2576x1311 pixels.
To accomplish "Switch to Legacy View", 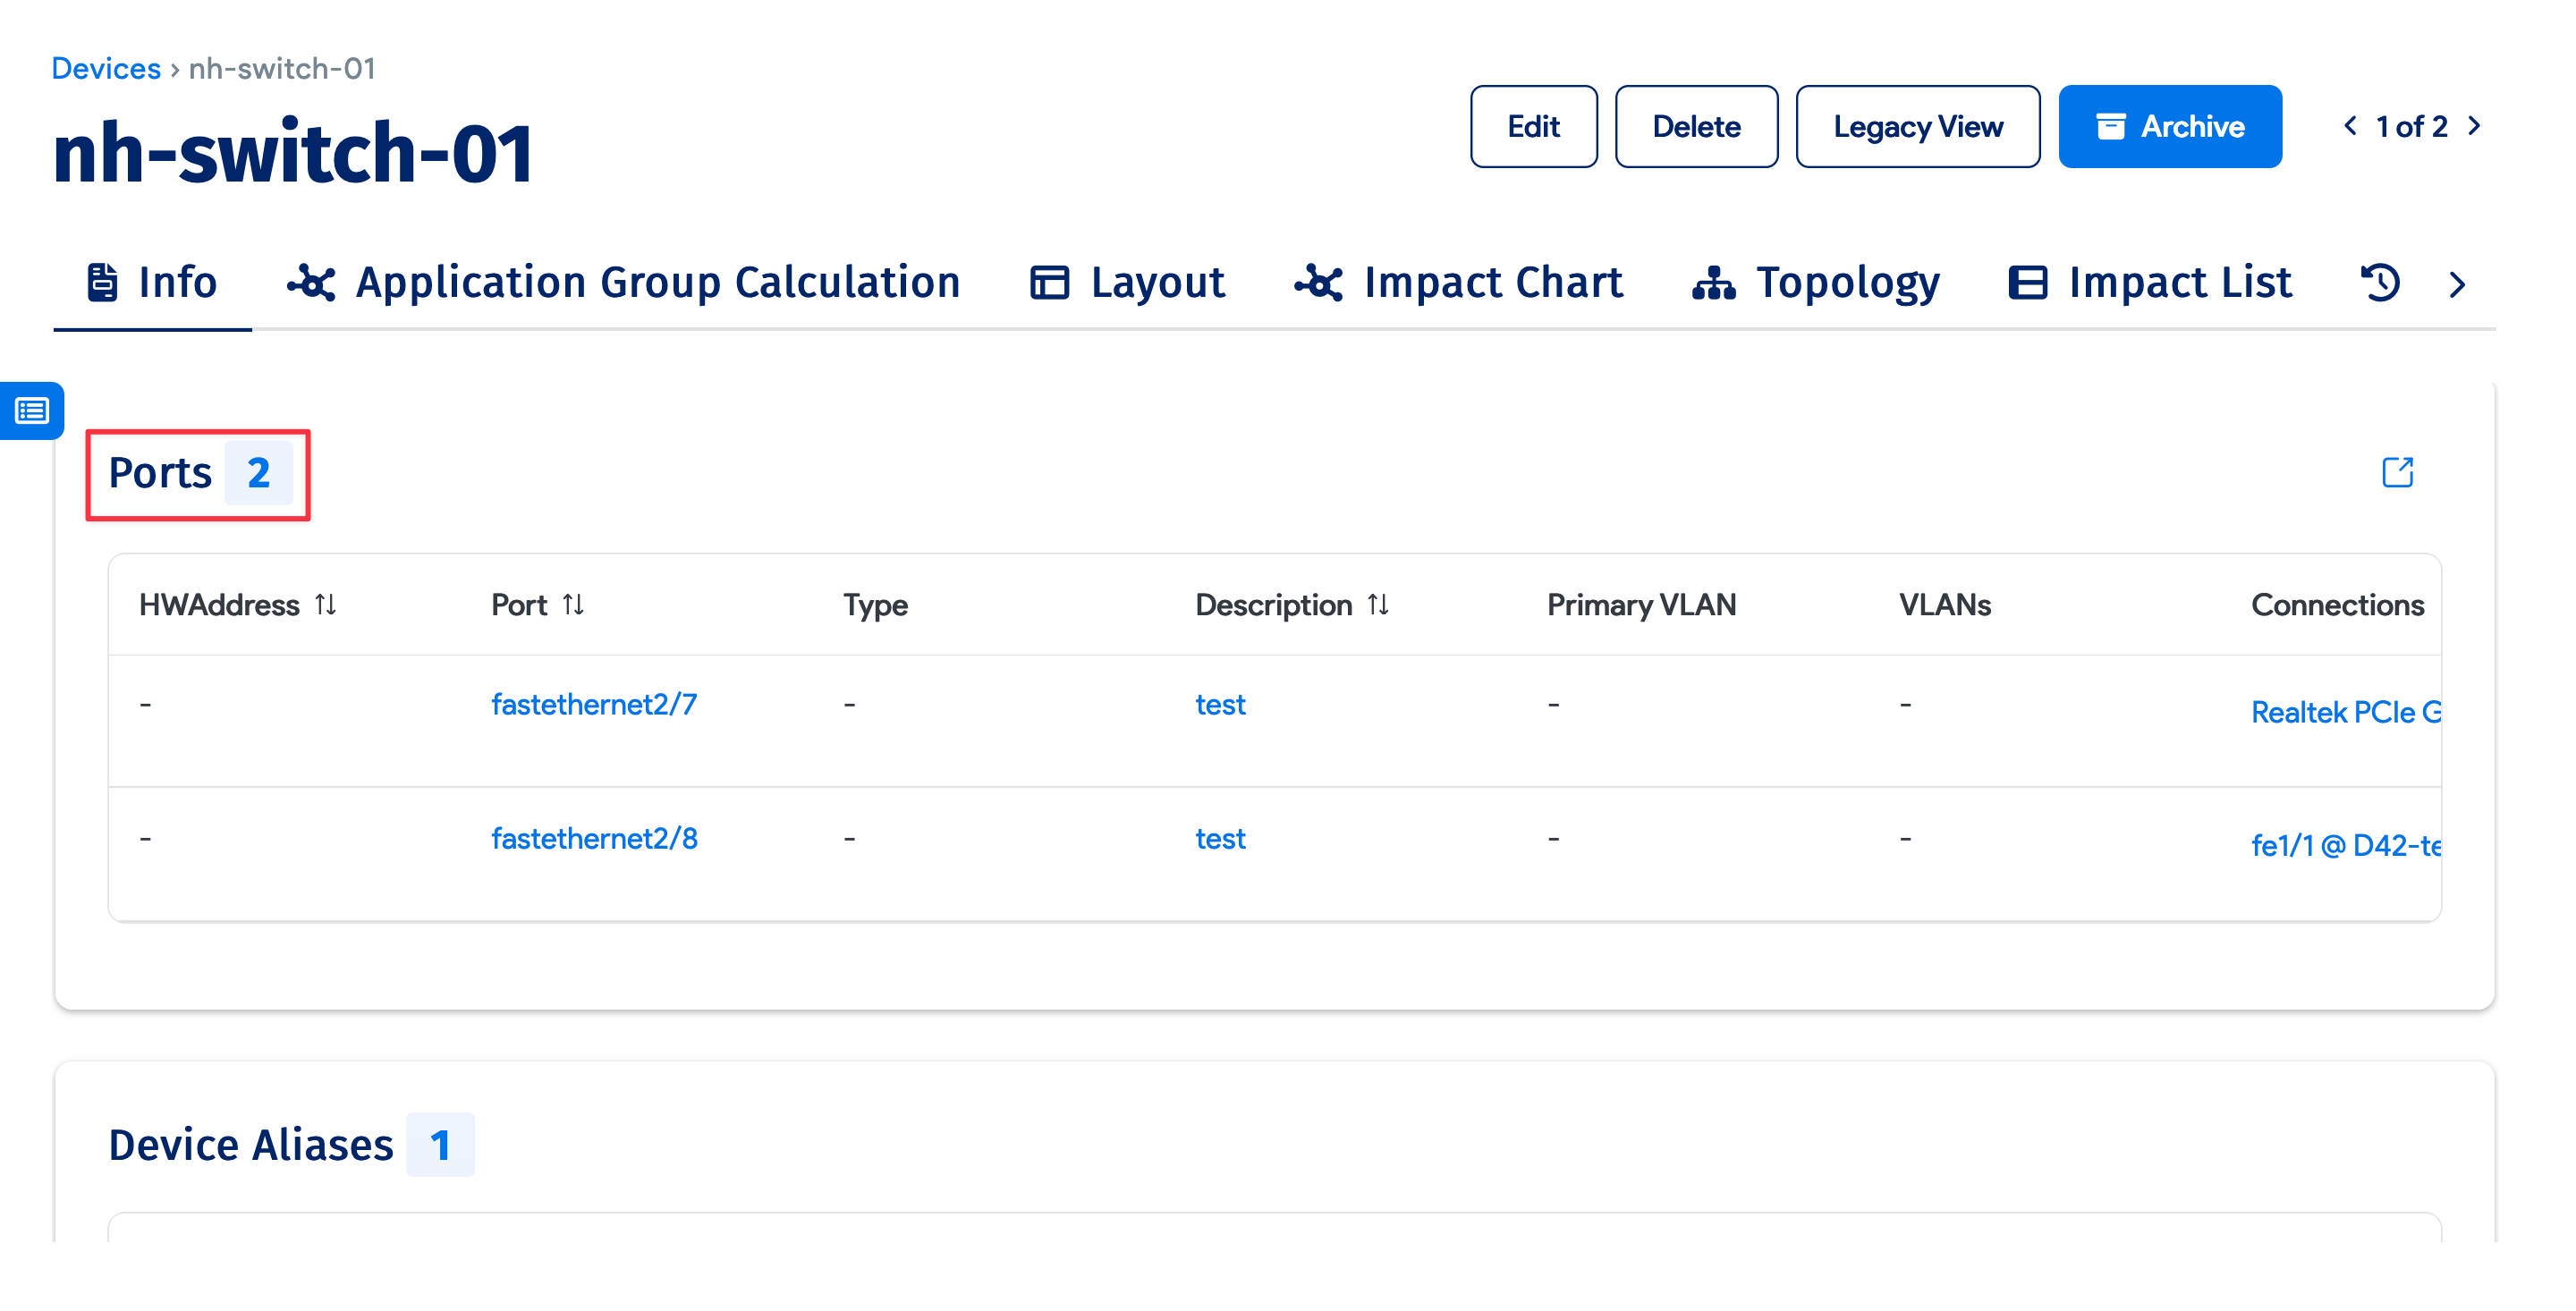I will (x=1917, y=127).
